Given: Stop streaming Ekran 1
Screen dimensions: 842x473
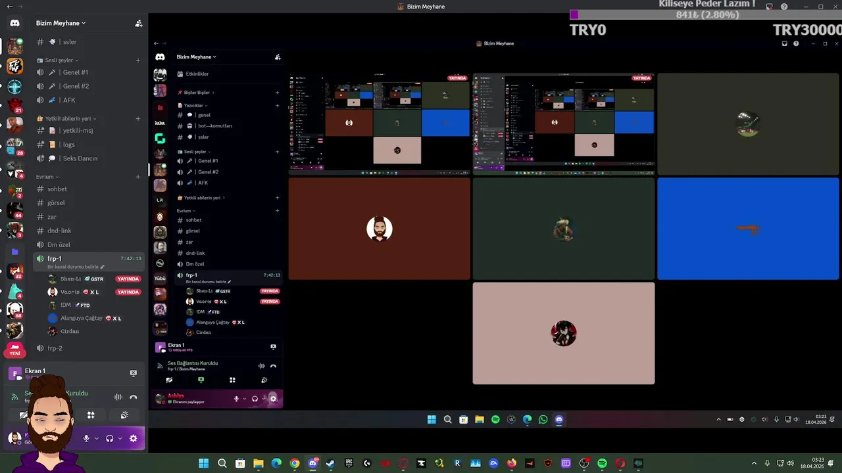Looking at the screenshot, I should coord(133,373).
